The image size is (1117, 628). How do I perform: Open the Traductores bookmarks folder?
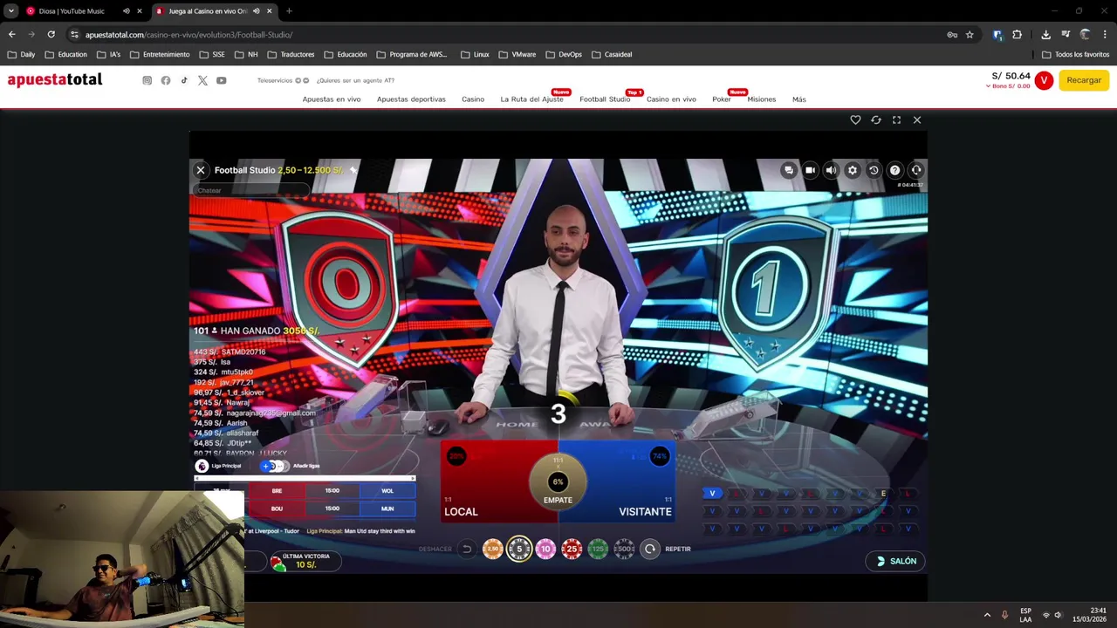[291, 54]
